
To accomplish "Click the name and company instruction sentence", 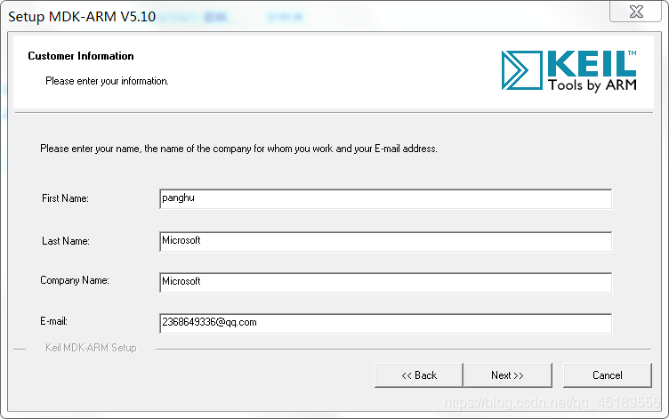I will pos(238,149).
